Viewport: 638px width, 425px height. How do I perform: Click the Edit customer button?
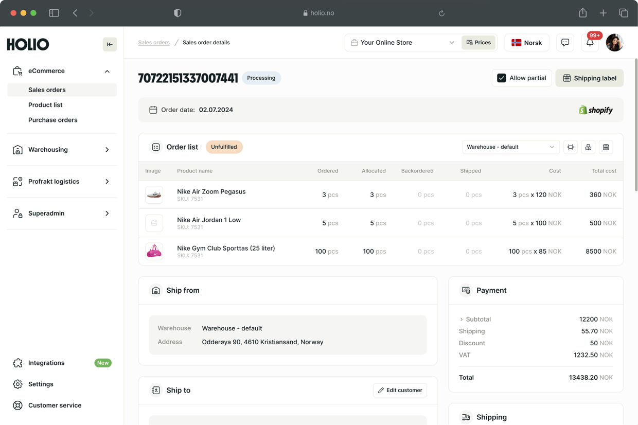400,391
